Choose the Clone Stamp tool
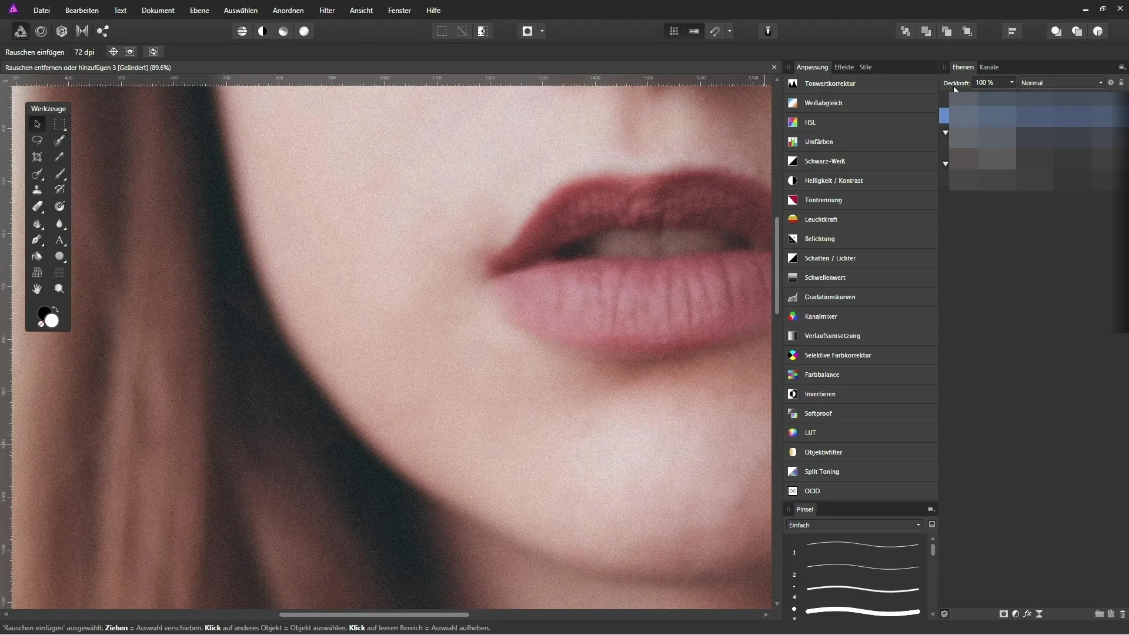This screenshot has height=635, width=1129. (x=37, y=190)
